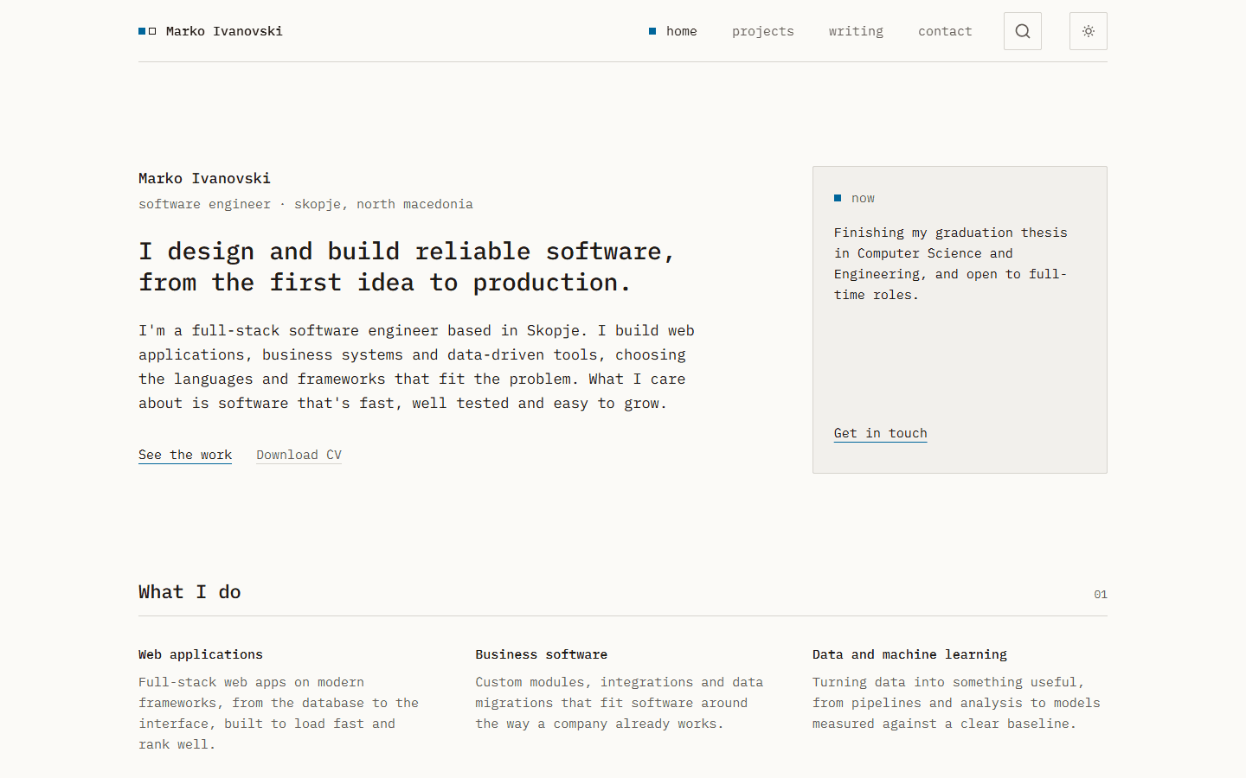Toggle the light/dark theme sun button
The height and width of the screenshot is (778, 1246).
[x=1088, y=31]
